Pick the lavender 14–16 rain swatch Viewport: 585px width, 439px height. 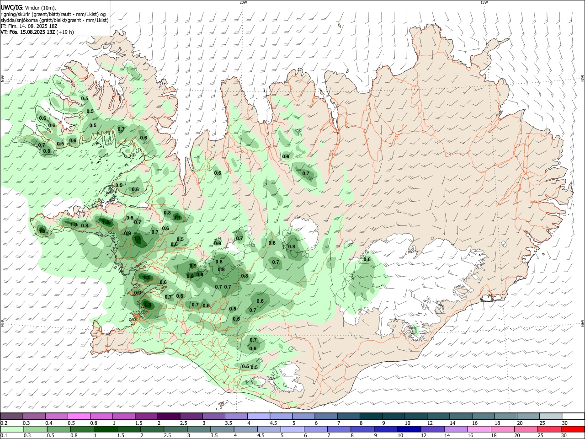(x=456, y=429)
